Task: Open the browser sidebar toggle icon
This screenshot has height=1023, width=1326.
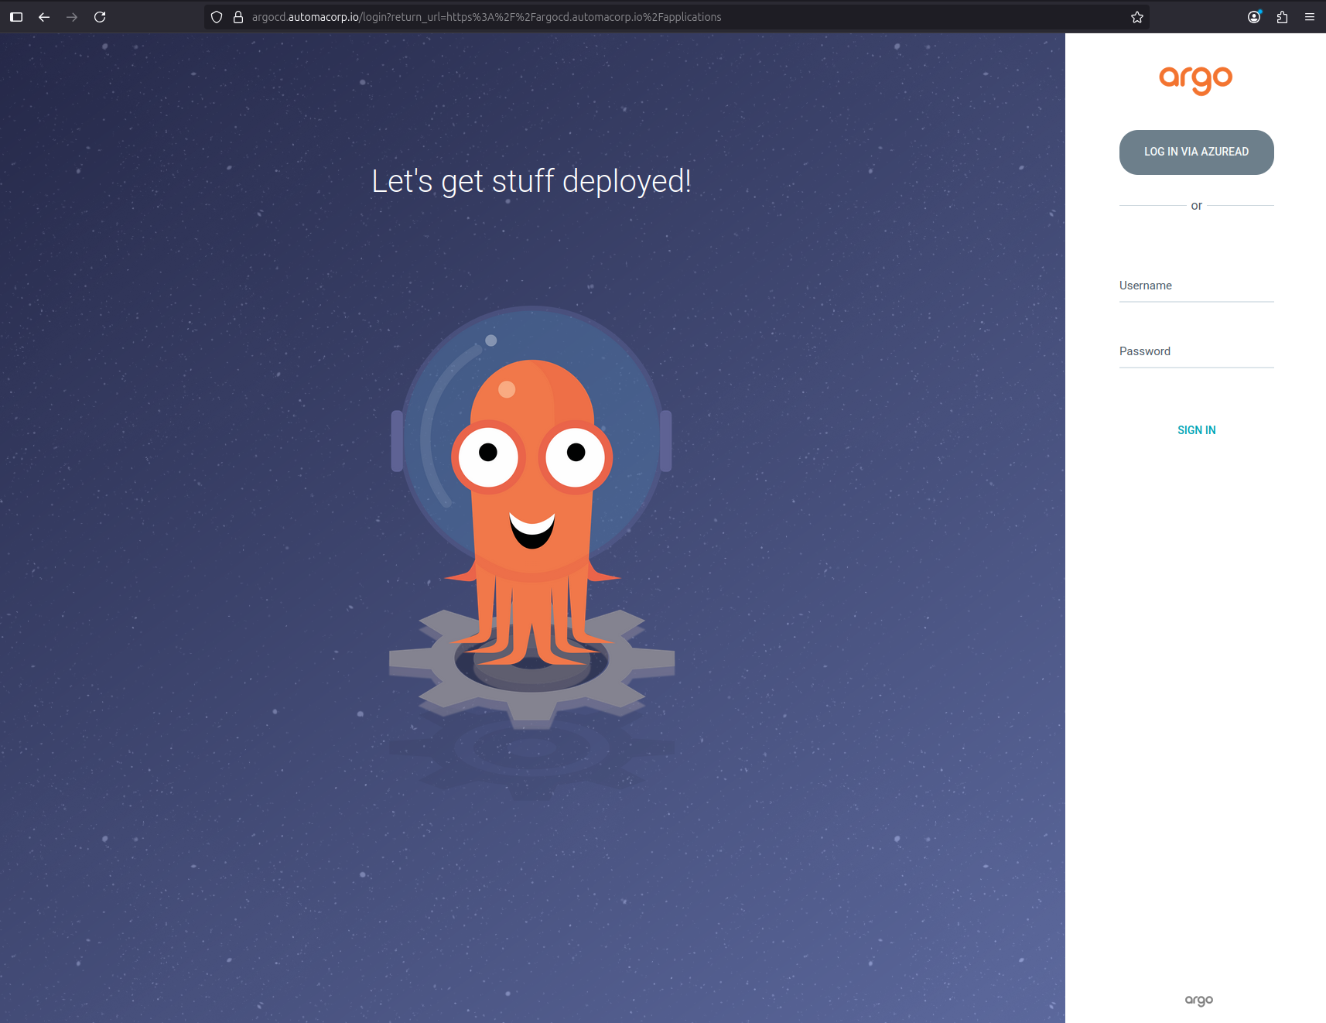Action: (x=16, y=17)
